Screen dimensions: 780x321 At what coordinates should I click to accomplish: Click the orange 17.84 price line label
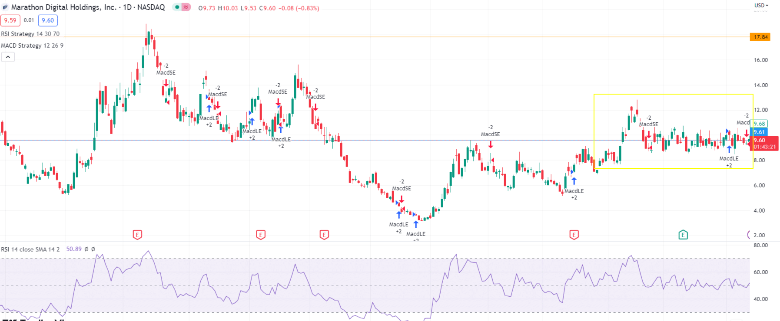pos(760,37)
